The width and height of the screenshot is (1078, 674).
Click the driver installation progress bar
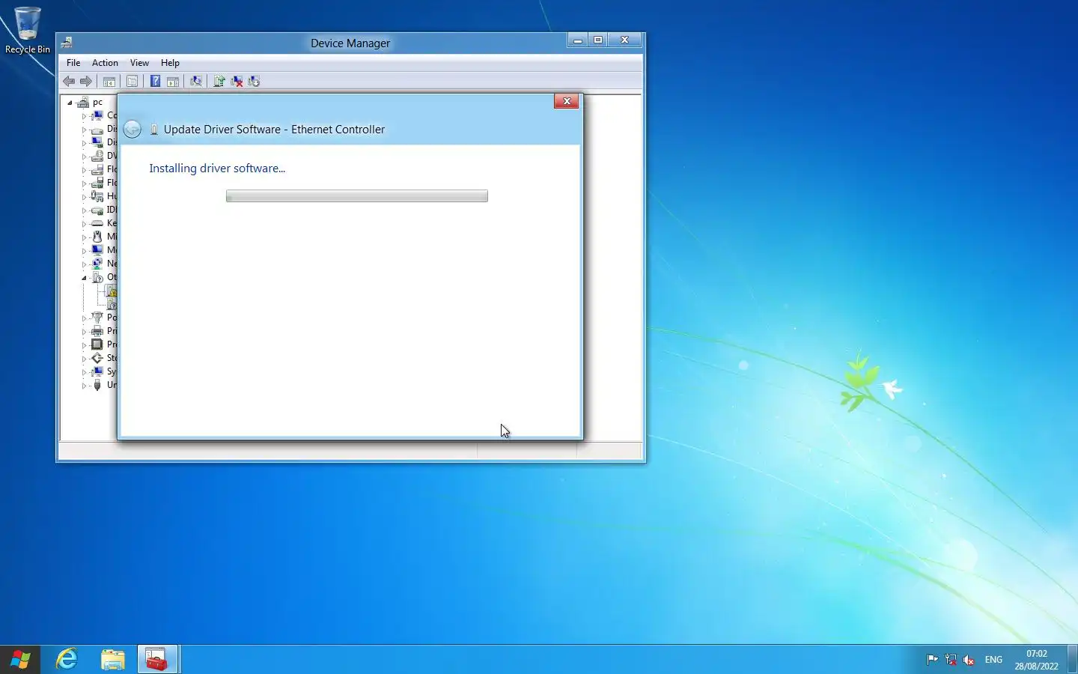357,196
